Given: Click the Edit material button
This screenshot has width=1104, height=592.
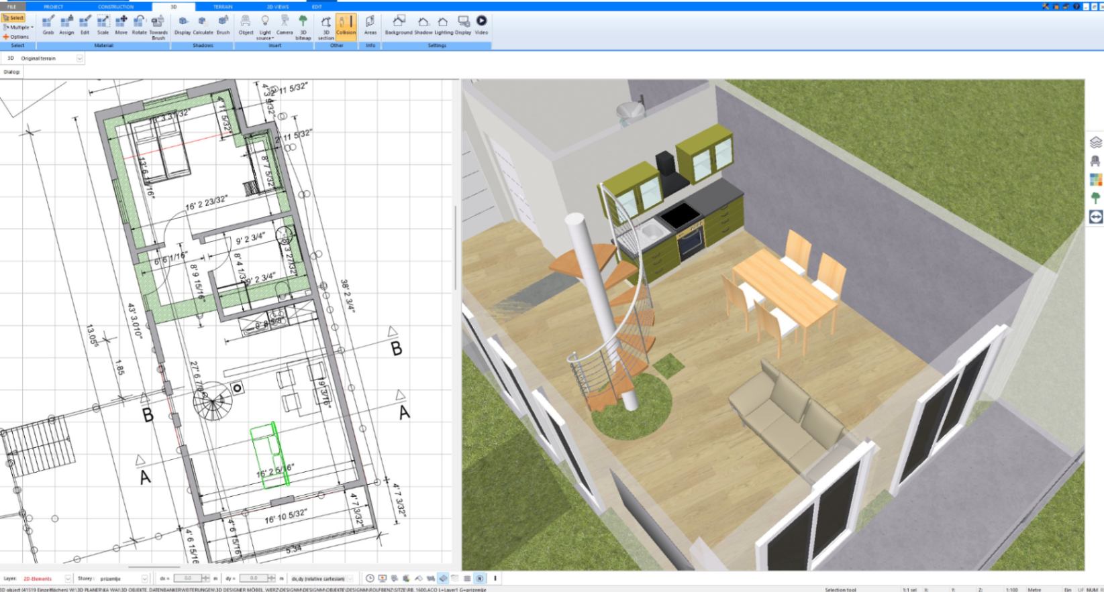Looking at the screenshot, I should pos(85,25).
